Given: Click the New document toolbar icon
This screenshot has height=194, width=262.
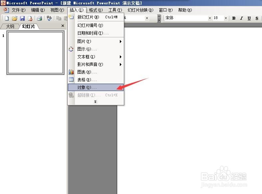Looking at the screenshot, I should [x=7, y=18].
